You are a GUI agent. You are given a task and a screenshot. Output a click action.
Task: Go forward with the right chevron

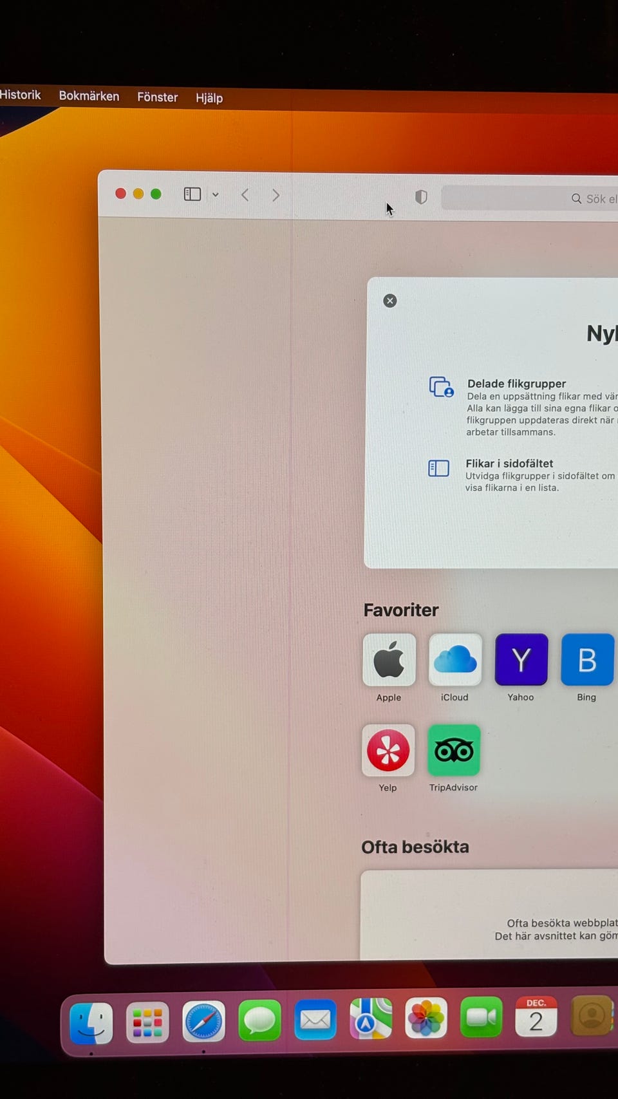tap(276, 195)
